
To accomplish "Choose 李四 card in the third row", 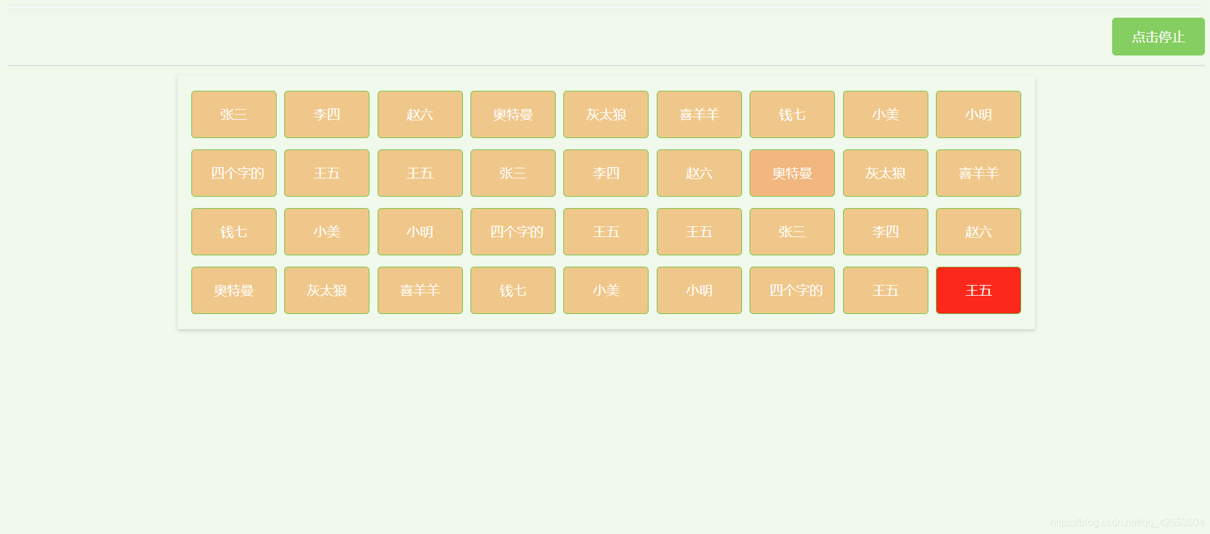I will point(885,231).
